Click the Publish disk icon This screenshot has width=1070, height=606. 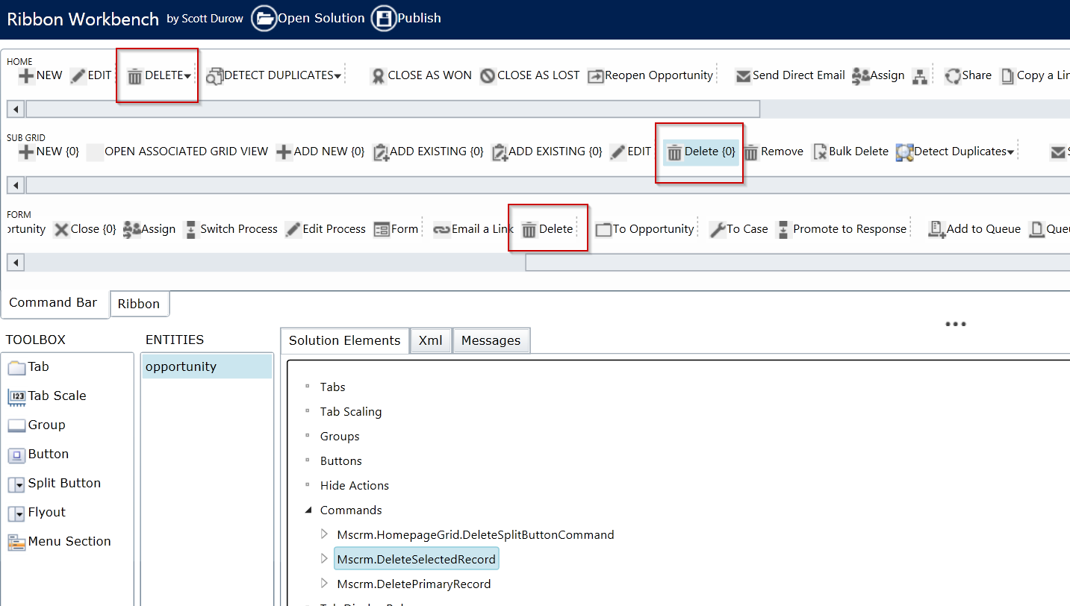pos(384,18)
